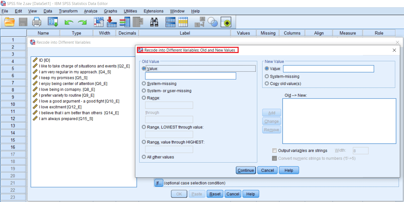The height and width of the screenshot is (202, 404).
Task: Select 'I believe that i am better than others'
Action: [79, 113]
